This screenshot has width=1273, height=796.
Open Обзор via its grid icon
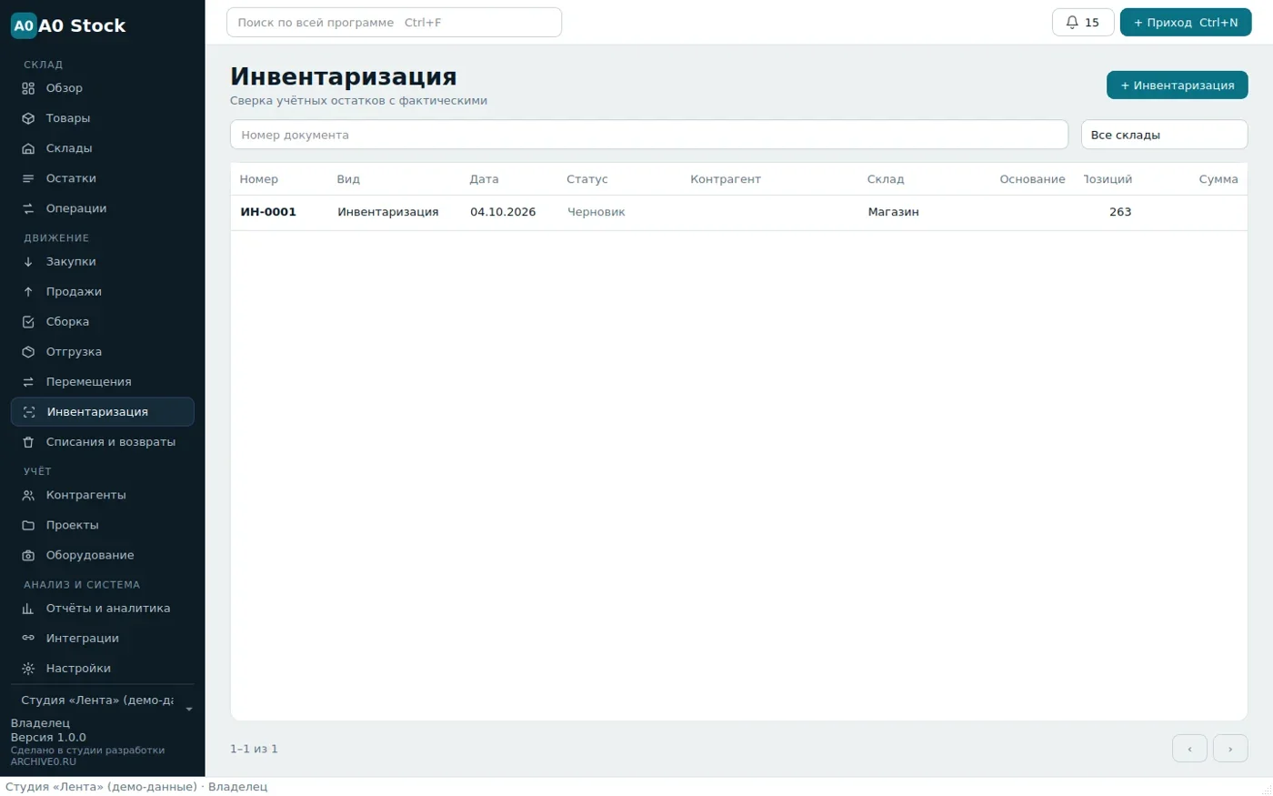(x=28, y=88)
